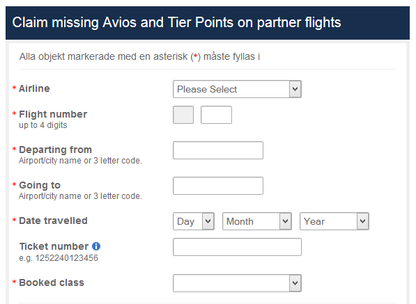Click the Ticket number info icon
The image size is (416, 304).
tap(96, 246)
